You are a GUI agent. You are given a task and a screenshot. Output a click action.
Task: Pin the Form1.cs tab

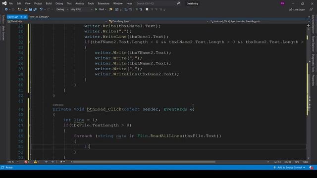(21, 17)
